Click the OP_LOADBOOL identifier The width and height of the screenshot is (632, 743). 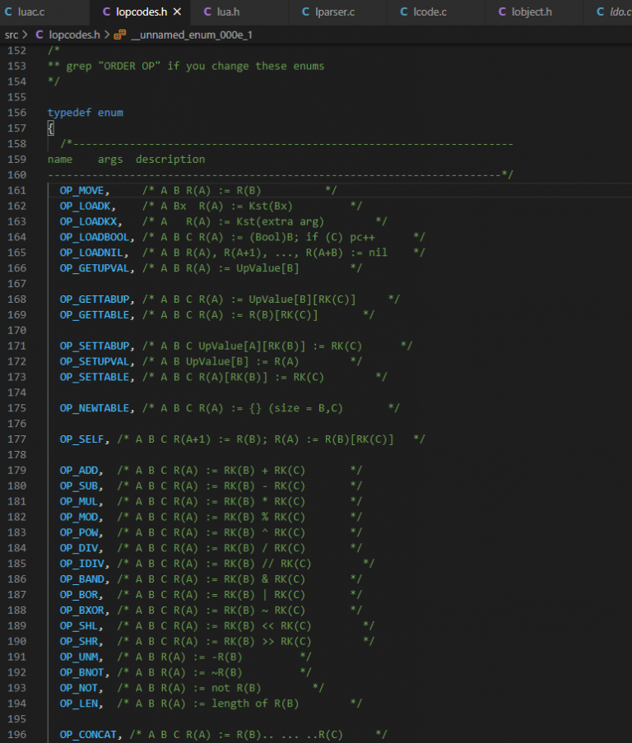(x=95, y=237)
